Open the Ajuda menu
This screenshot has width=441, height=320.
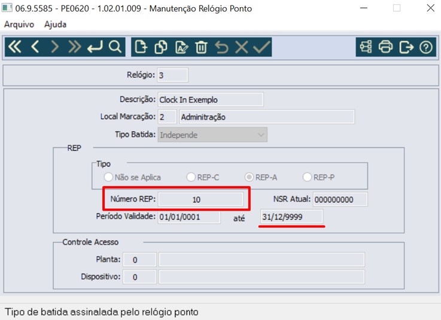pyautogui.click(x=55, y=25)
